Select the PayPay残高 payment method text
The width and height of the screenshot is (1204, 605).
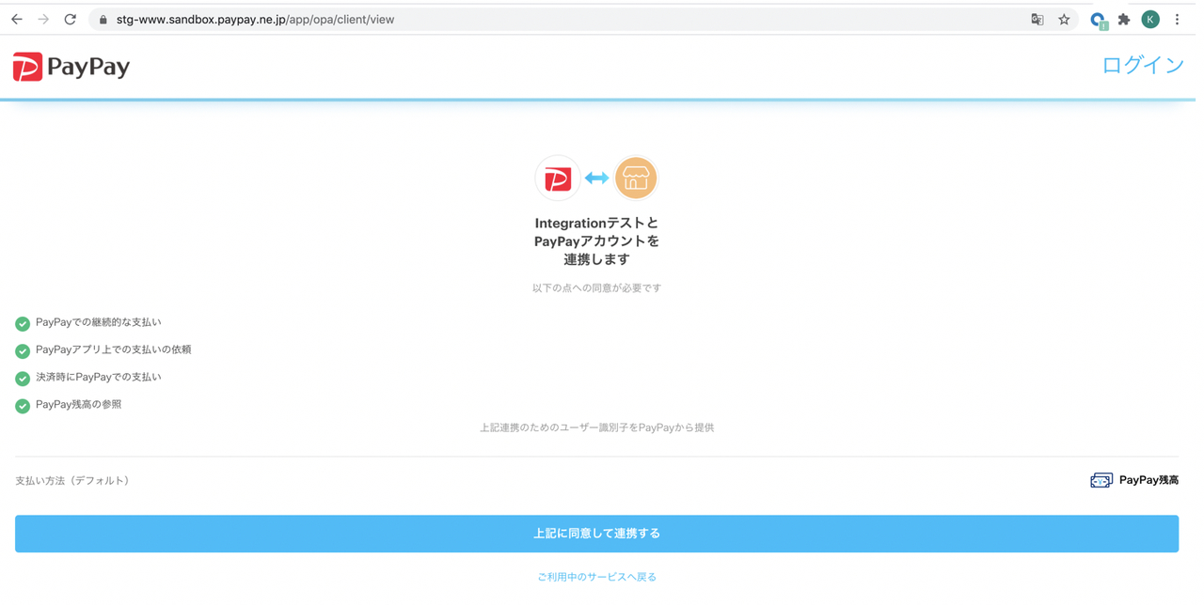coord(1149,480)
